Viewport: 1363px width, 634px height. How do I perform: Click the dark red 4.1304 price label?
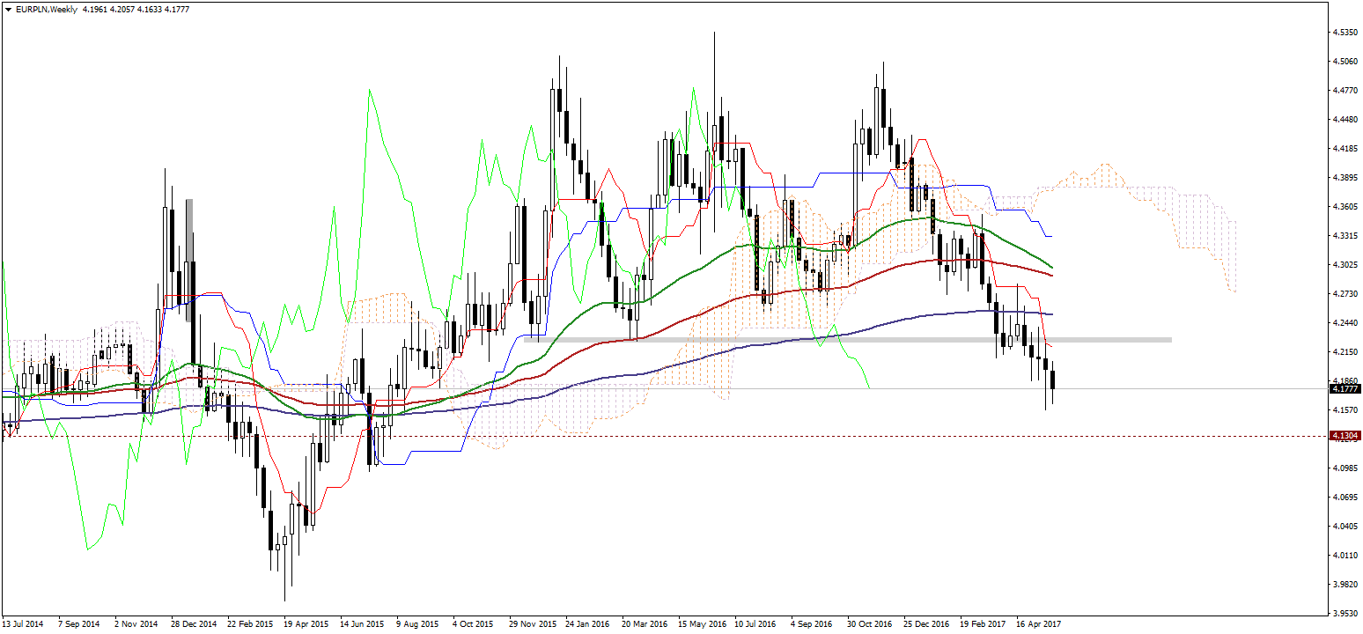coord(1345,435)
